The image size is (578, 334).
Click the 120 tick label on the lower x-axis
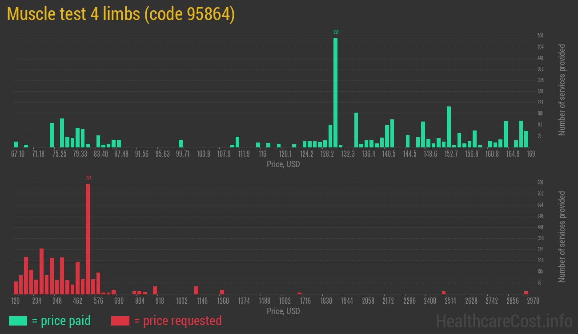click(x=15, y=301)
